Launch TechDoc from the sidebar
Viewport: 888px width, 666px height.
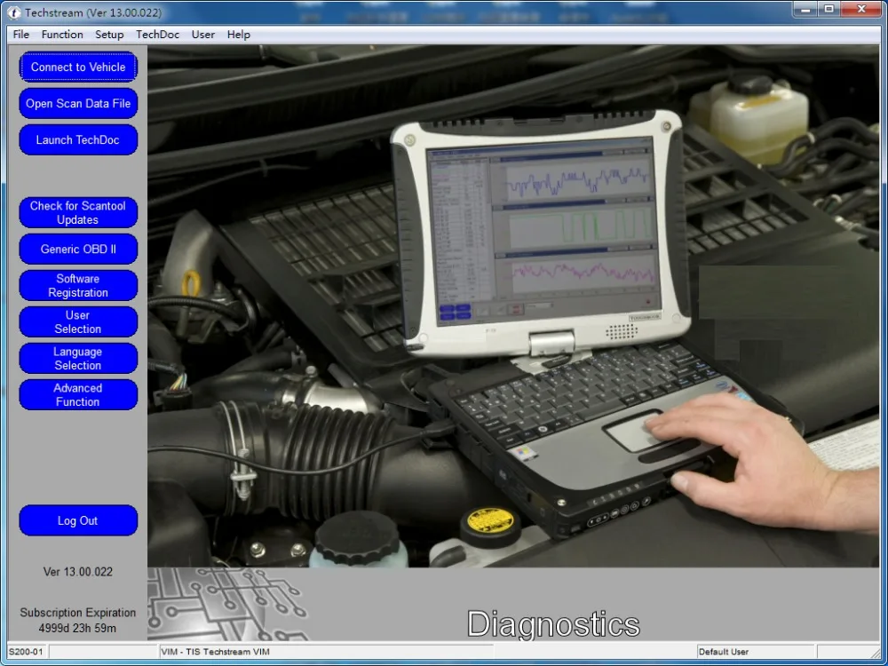point(78,140)
